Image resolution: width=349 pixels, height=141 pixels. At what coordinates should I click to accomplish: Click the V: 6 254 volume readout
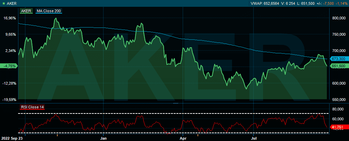(x=289, y=3)
